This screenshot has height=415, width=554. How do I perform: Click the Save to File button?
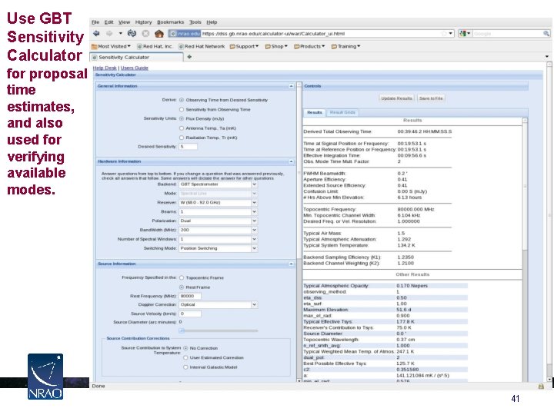(431, 98)
